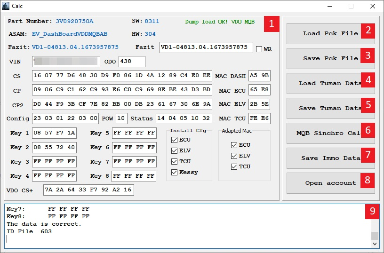Click the Save Pck File button
The height and width of the screenshot is (253, 384).
pyautogui.click(x=331, y=58)
